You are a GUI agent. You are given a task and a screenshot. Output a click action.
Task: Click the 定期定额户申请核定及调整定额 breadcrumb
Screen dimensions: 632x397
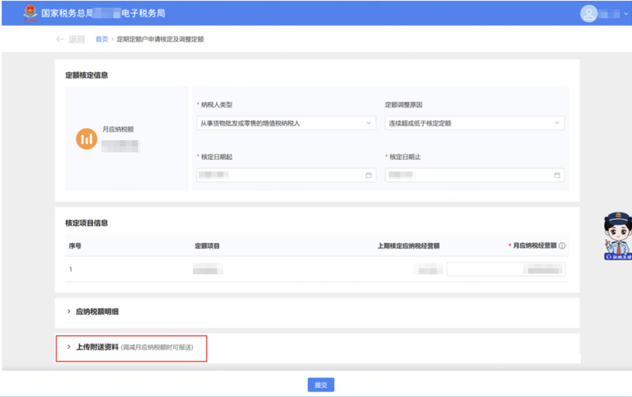point(160,39)
